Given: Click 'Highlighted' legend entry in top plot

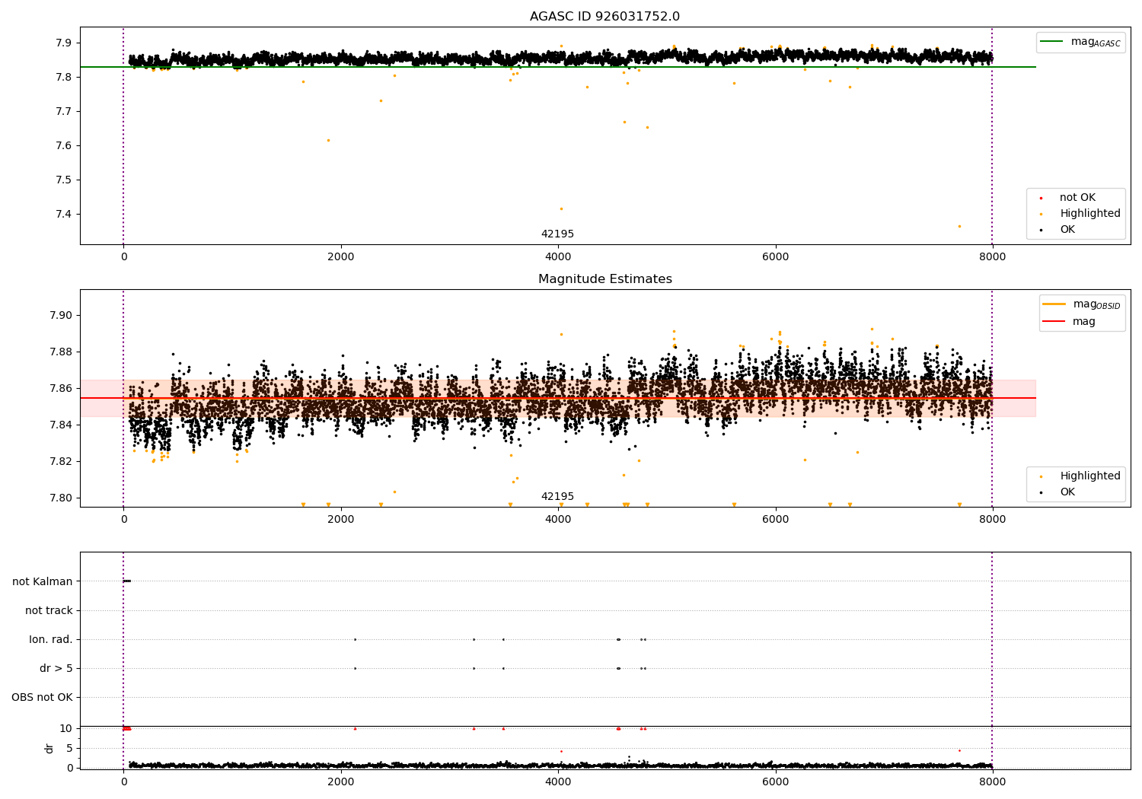Looking at the screenshot, I should [1089, 214].
